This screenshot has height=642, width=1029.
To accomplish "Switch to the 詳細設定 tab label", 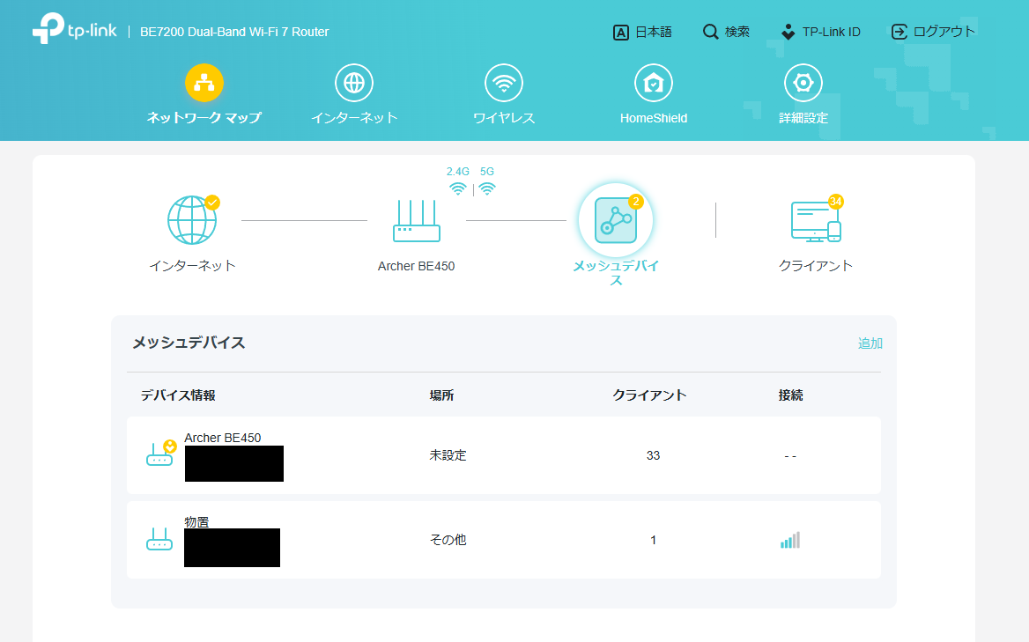I will pos(803,118).
